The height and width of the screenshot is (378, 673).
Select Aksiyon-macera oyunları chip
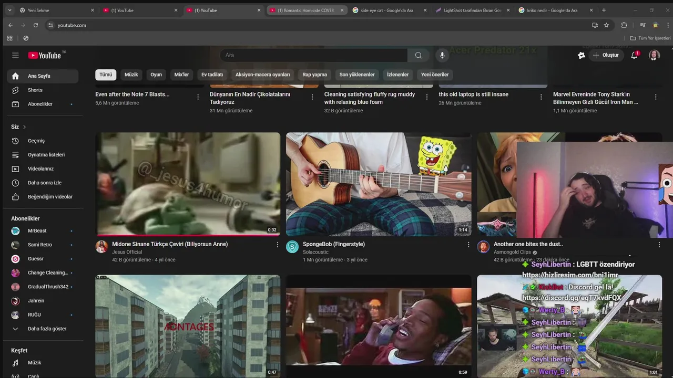coord(262,75)
